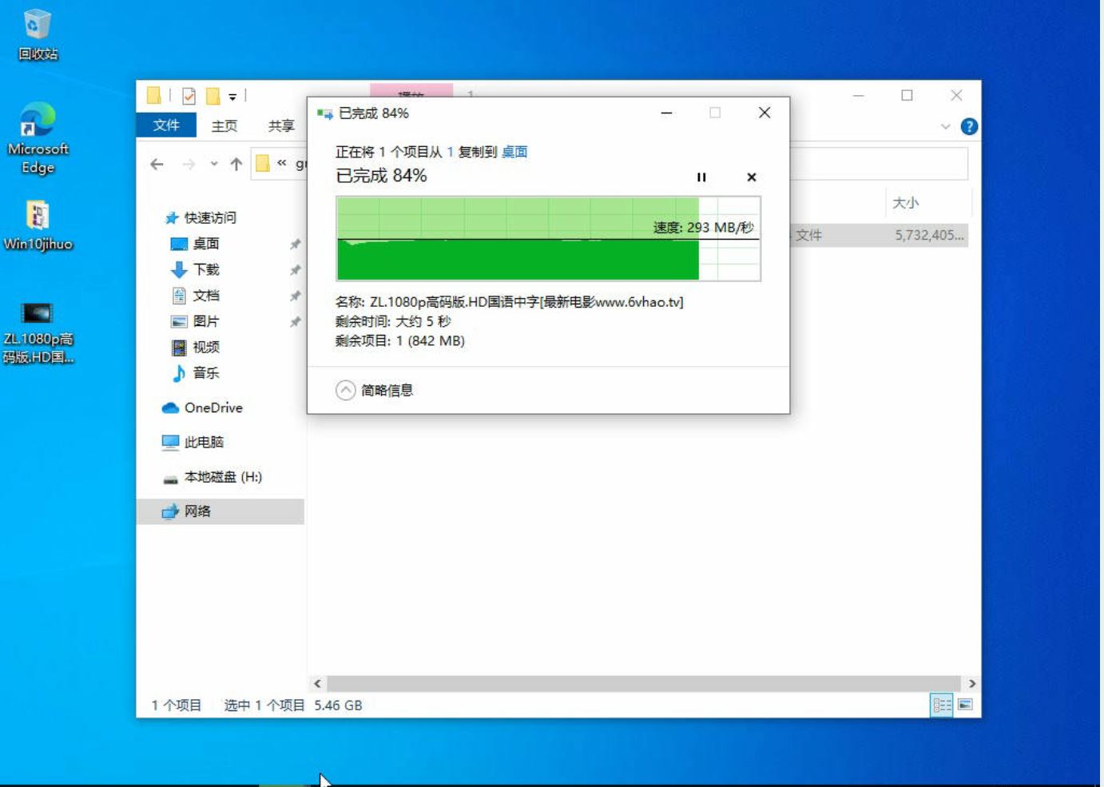Click the file size value 5,732,405
This screenshot has width=1104, height=787.
[x=929, y=235]
